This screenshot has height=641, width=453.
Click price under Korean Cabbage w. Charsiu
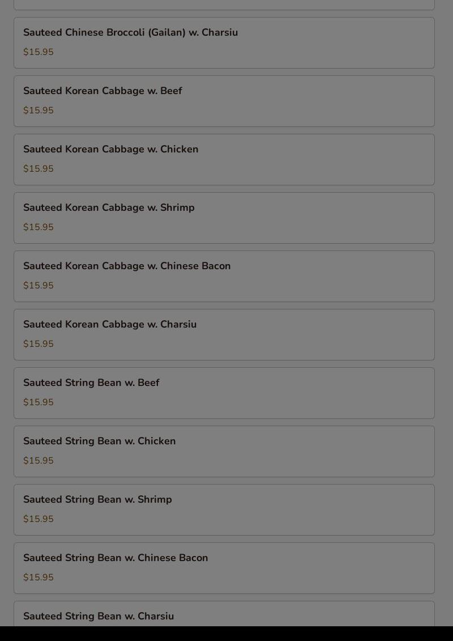pos(39,344)
